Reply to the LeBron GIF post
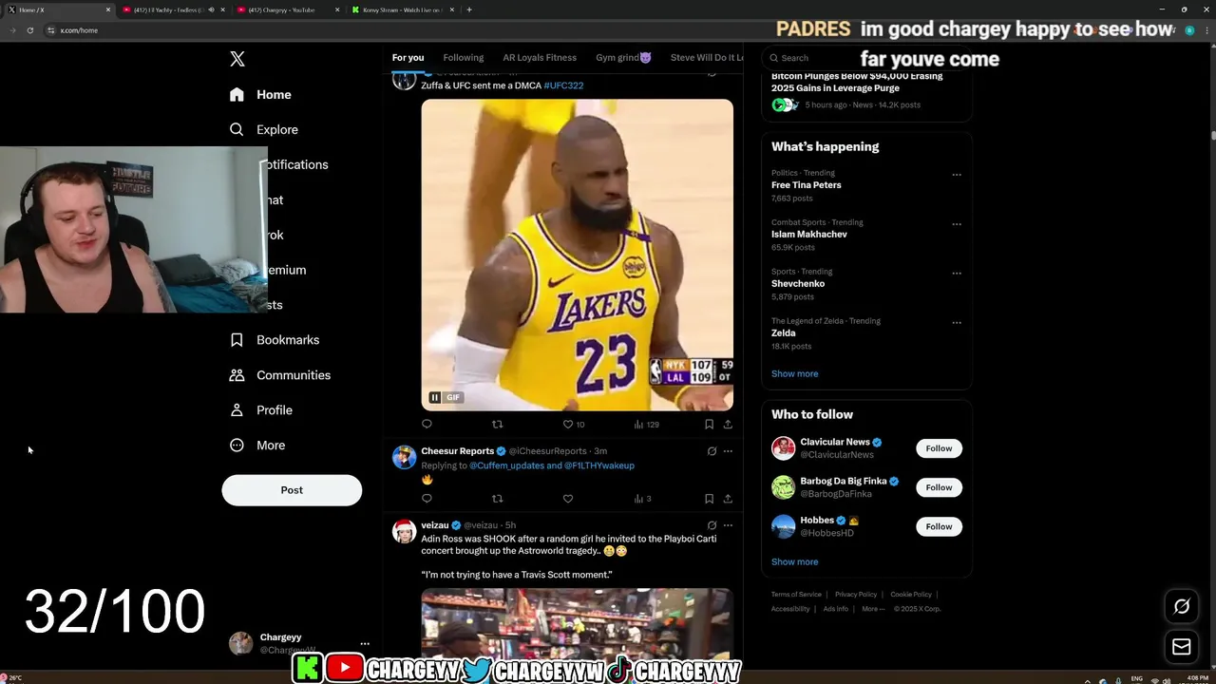1216x684 pixels. (427, 425)
